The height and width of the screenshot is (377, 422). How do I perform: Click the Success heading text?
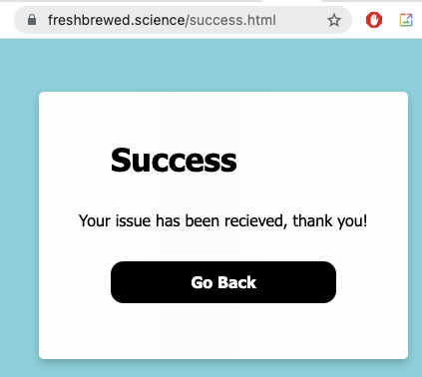[174, 161]
